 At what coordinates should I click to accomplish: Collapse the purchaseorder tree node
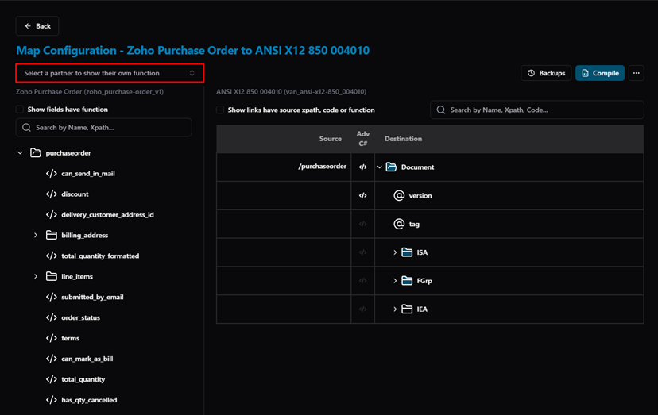click(x=20, y=153)
